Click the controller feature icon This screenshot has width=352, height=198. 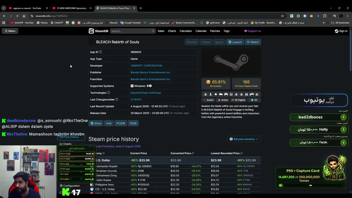[226, 94]
